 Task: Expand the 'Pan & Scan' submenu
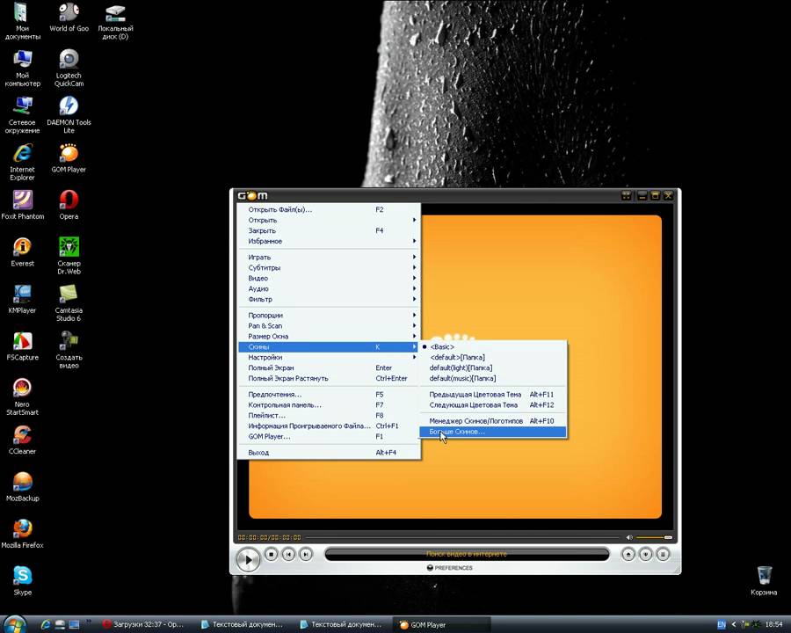click(329, 325)
